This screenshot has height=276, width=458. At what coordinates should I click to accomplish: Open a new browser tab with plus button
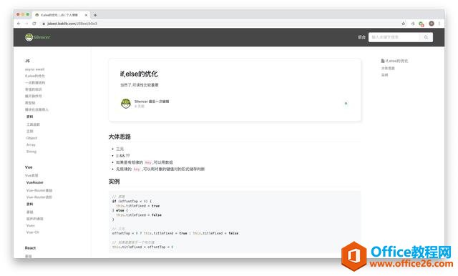tap(95, 15)
